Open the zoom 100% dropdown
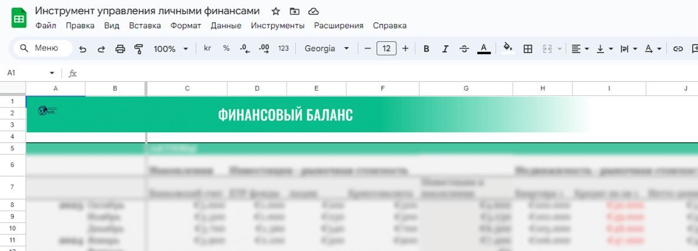Image resolution: width=698 pixels, height=251 pixels. [171, 49]
